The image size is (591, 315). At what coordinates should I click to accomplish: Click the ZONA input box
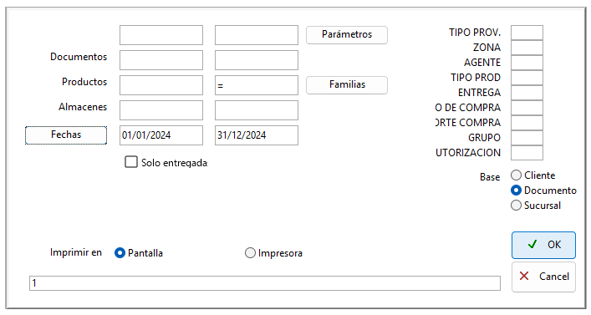pyautogui.click(x=527, y=48)
